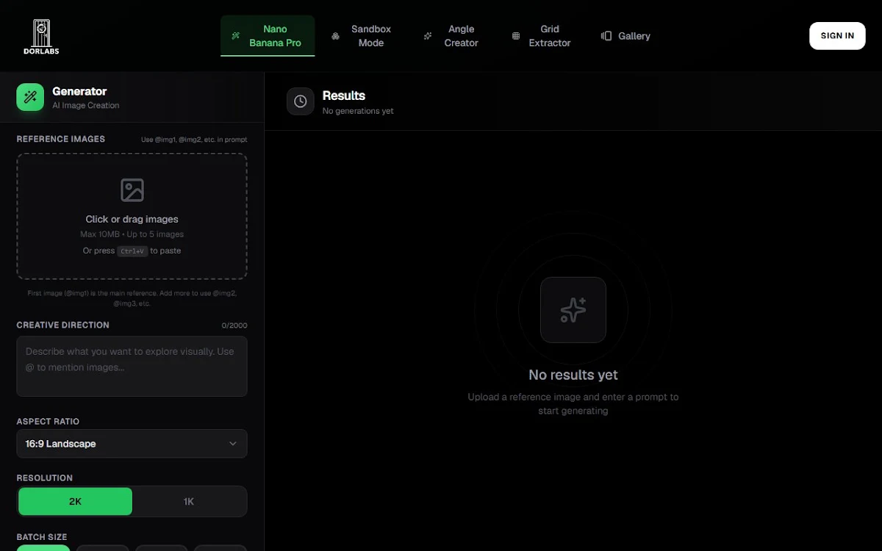Click the 'BATCH SIZE' label
The width and height of the screenshot is (882, 551).
pyautogui.click(x=42, y=537)
